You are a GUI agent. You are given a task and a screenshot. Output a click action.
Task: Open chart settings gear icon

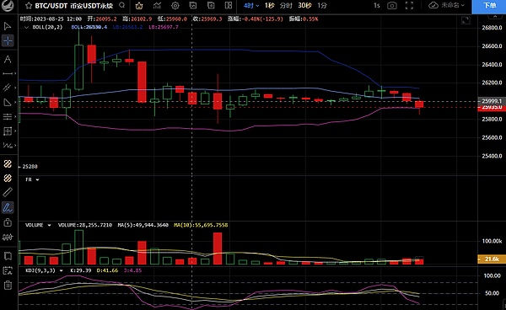(175, 6)
